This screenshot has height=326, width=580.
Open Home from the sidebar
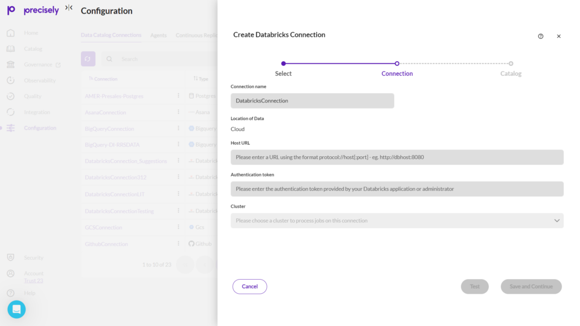tap(31, 32)
